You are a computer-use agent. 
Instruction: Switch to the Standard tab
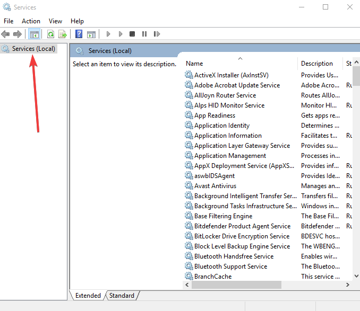122,296
